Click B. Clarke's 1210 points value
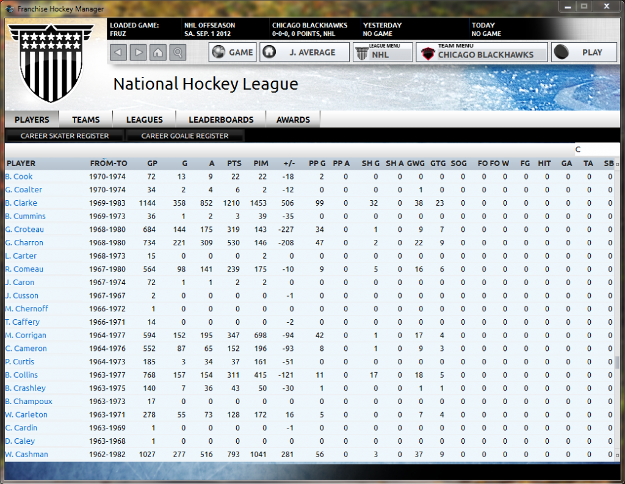The height and width of the screenshot is (484, 625). (231, 203)
